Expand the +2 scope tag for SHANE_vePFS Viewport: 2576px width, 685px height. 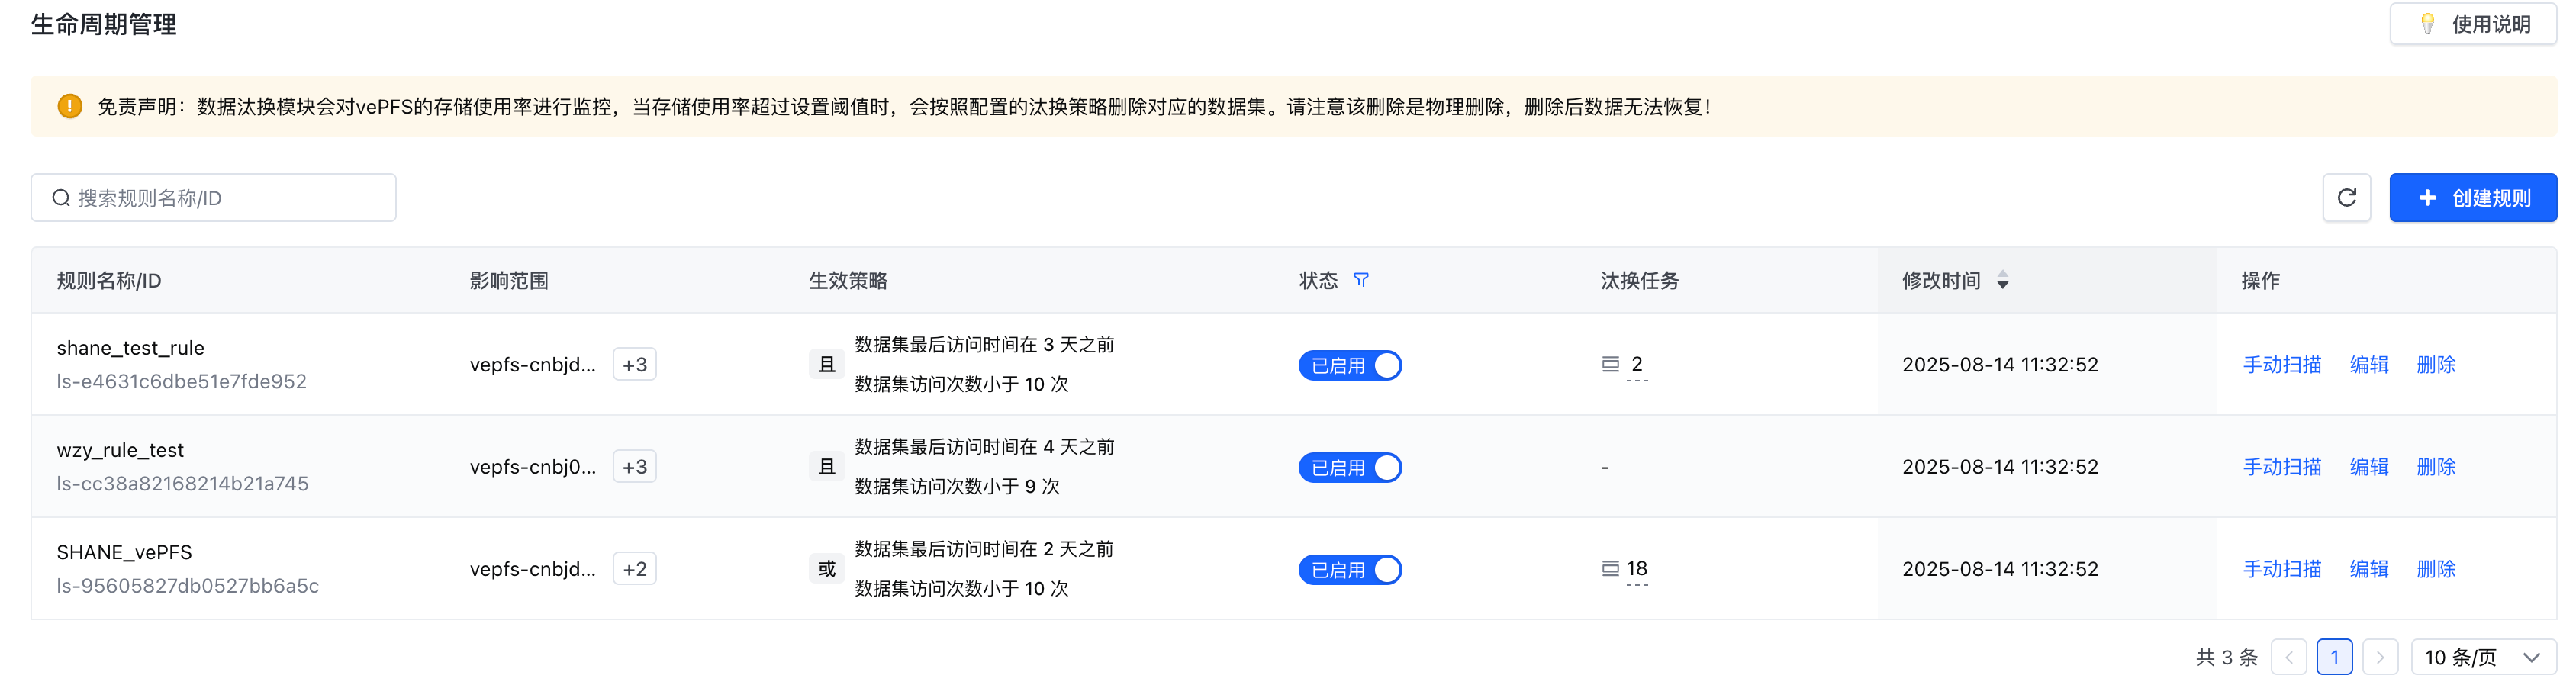(x=635, y=569)
